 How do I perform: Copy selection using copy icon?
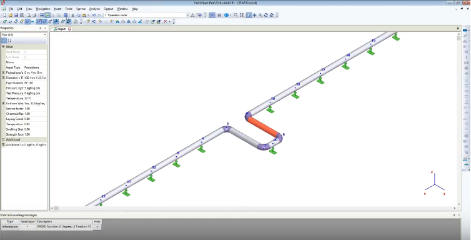tap(79, 15)
